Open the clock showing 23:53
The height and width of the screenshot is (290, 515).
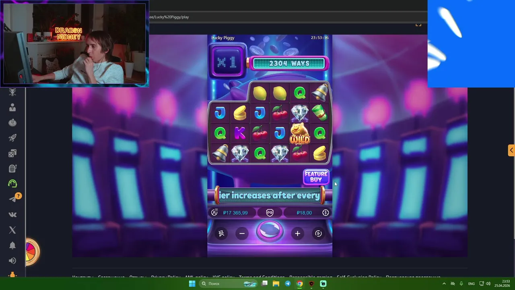[502, 283]
